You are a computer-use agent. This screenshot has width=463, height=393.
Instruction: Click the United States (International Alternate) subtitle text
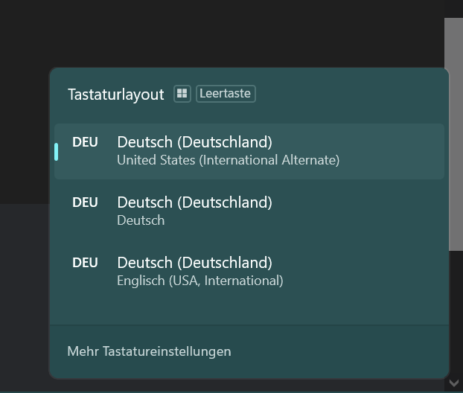(x=229, y=160)
